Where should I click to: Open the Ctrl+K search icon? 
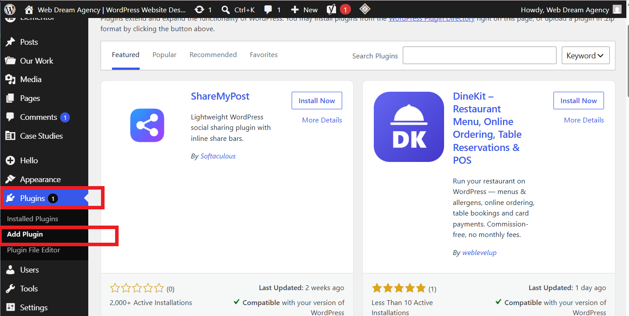225,10
